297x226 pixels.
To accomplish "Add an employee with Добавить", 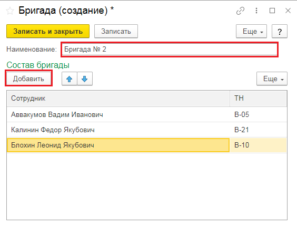I will pos(28,78).
